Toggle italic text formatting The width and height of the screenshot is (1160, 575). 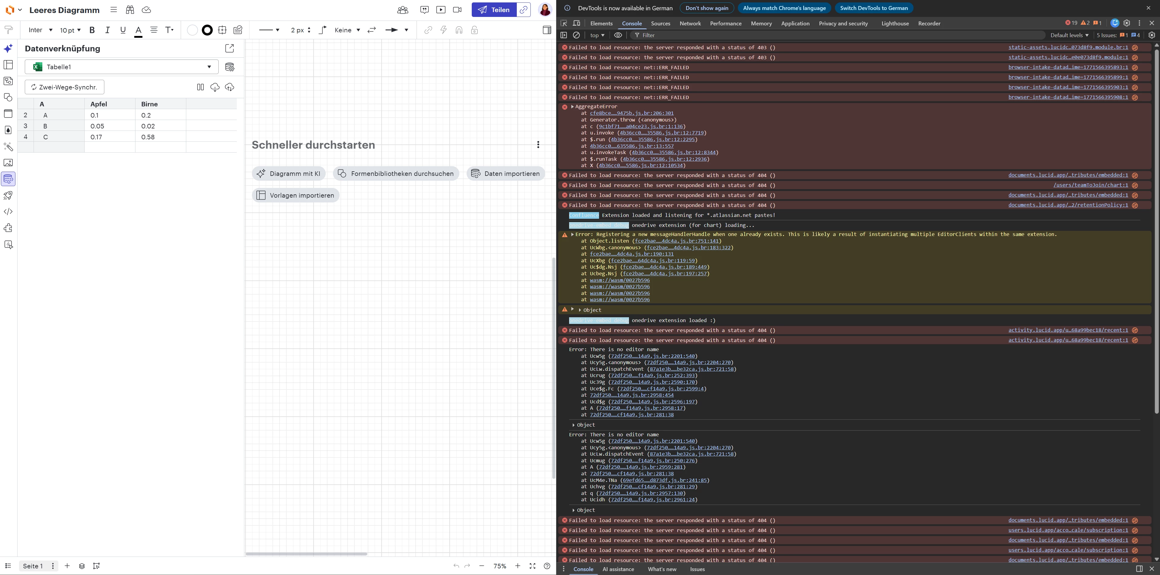(x=107, y=30)
